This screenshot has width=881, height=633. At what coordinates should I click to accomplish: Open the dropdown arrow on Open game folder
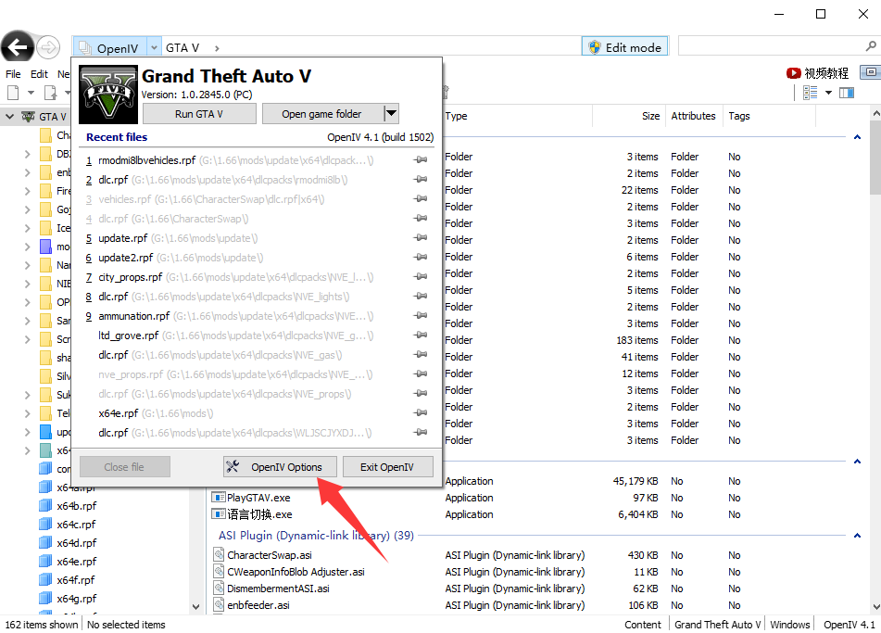tap(391, 114)
